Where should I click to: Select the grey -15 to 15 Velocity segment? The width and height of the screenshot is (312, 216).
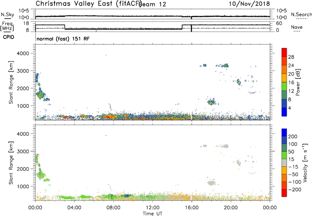click(284, 163)
